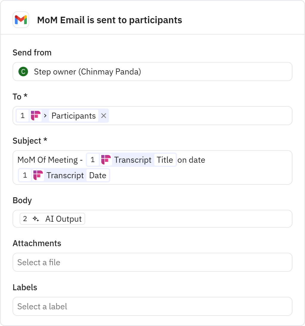Click the number 1 badge on Transcript Date token
Image resolution: width=305 pixels, height=326 pixels.
pyautogui.click(x=25, y=176)
